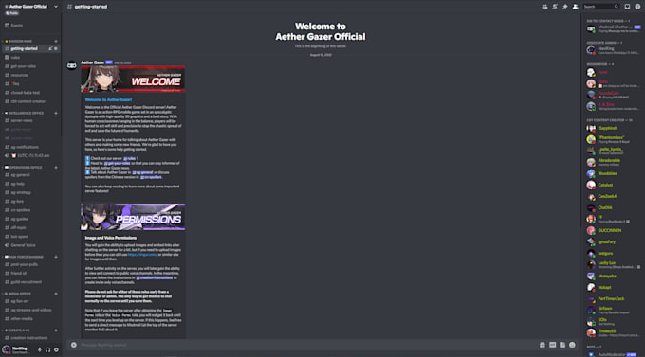Open the Inbox icon

point(627,7)
